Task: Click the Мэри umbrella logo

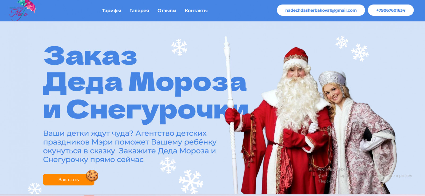Action: tap(22, 10)
